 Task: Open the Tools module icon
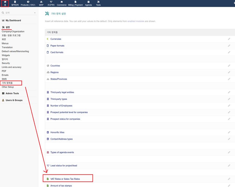98,2
